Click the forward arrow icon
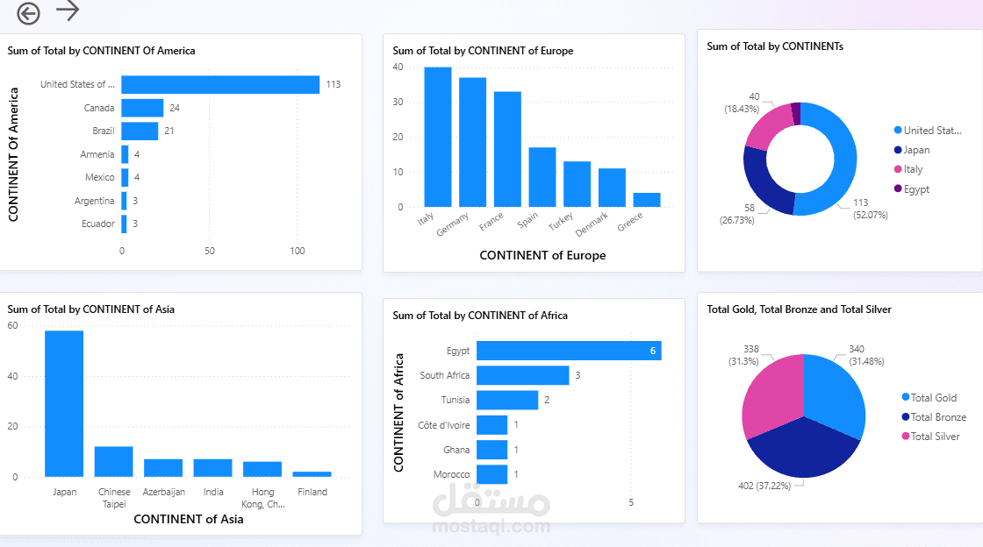 [x=68, y=10]
